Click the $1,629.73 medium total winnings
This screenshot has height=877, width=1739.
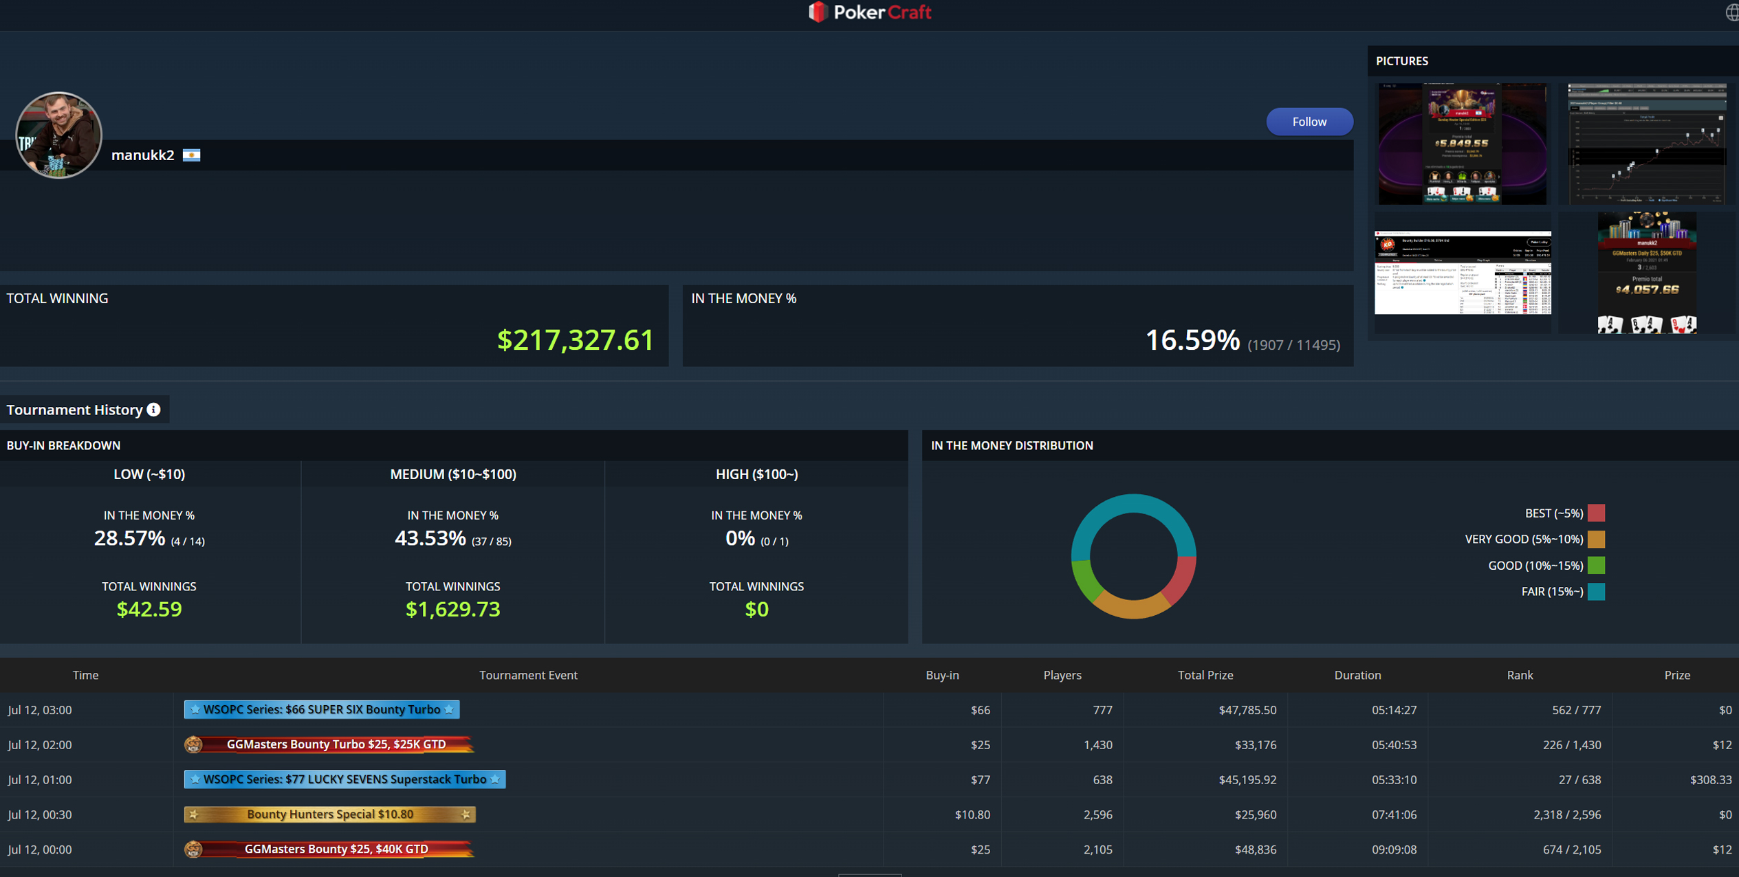(x=453, y=610)
